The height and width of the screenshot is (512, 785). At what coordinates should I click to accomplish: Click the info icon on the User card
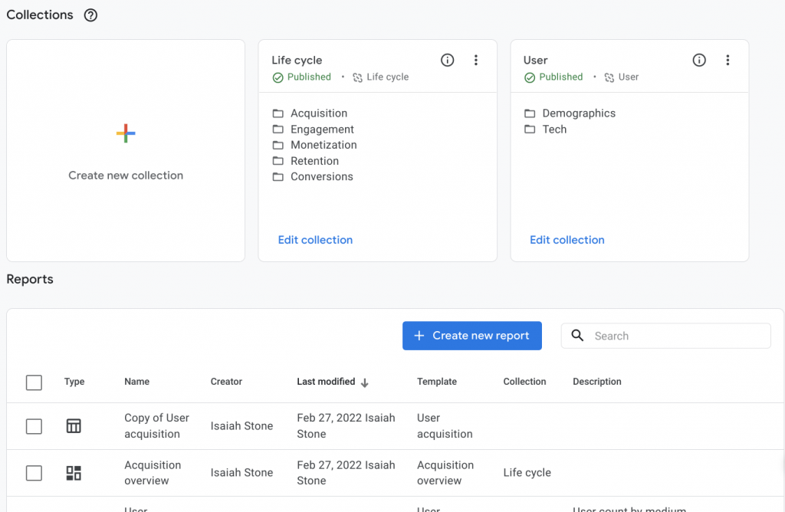pos(698,60)
